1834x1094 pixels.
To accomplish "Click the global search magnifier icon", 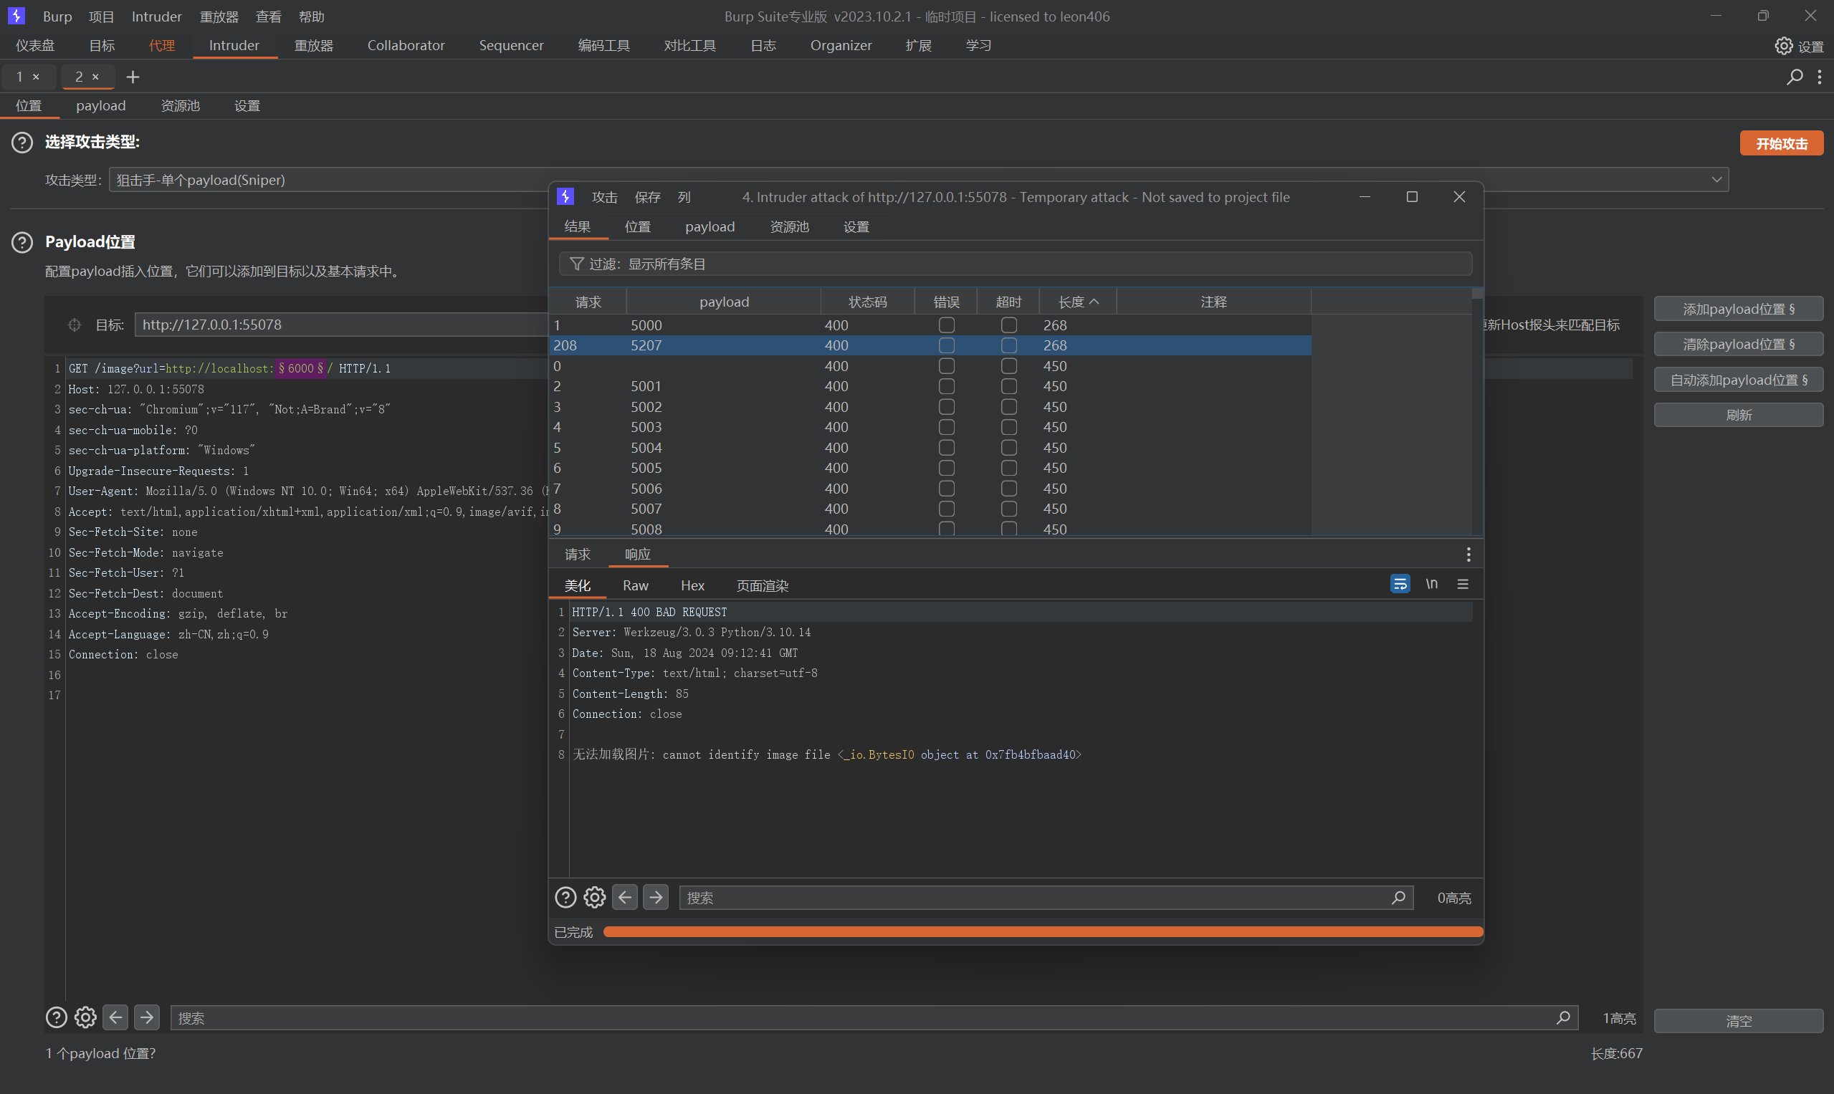I will (x=1793, y=77).
